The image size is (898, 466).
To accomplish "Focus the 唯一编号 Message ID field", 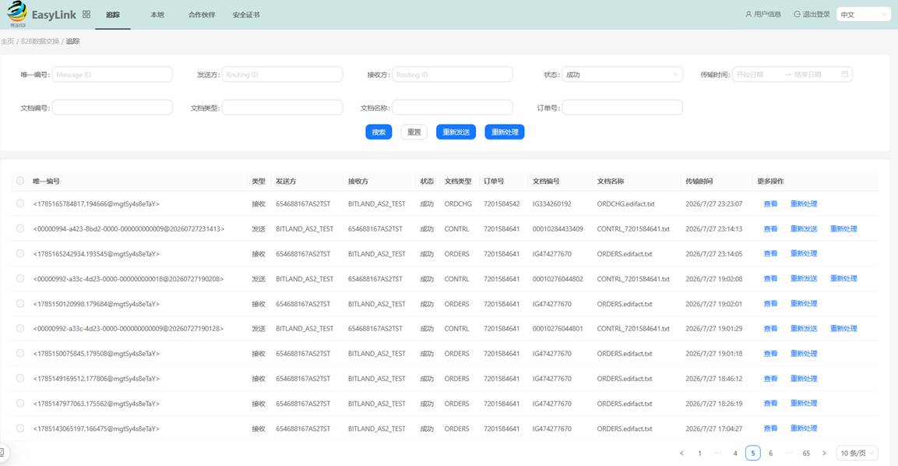I will [112, 75].
